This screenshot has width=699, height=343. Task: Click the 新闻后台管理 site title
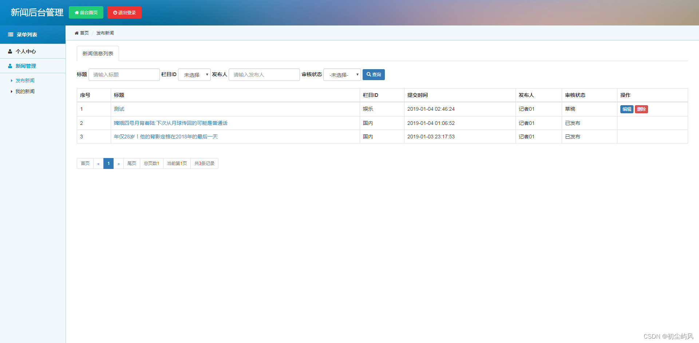37,12
